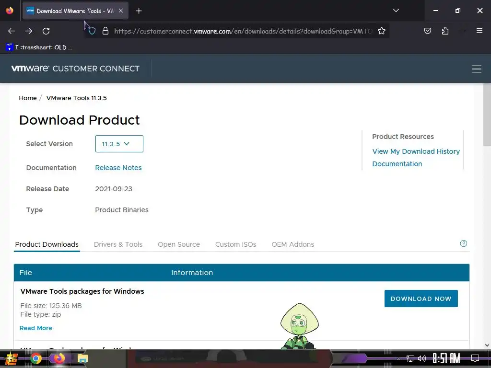Go to Home breadcrumb

coord(28,98)
